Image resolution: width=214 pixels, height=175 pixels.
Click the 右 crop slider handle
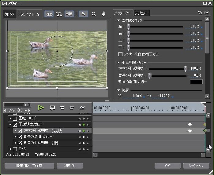128,34
